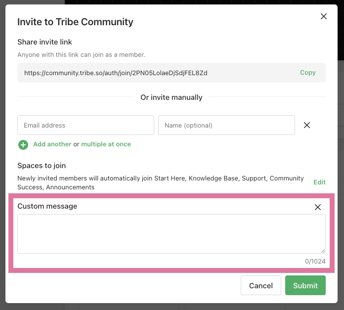344x310 pixels.
Task: Copy the invite link
Action: coord(307,73)
